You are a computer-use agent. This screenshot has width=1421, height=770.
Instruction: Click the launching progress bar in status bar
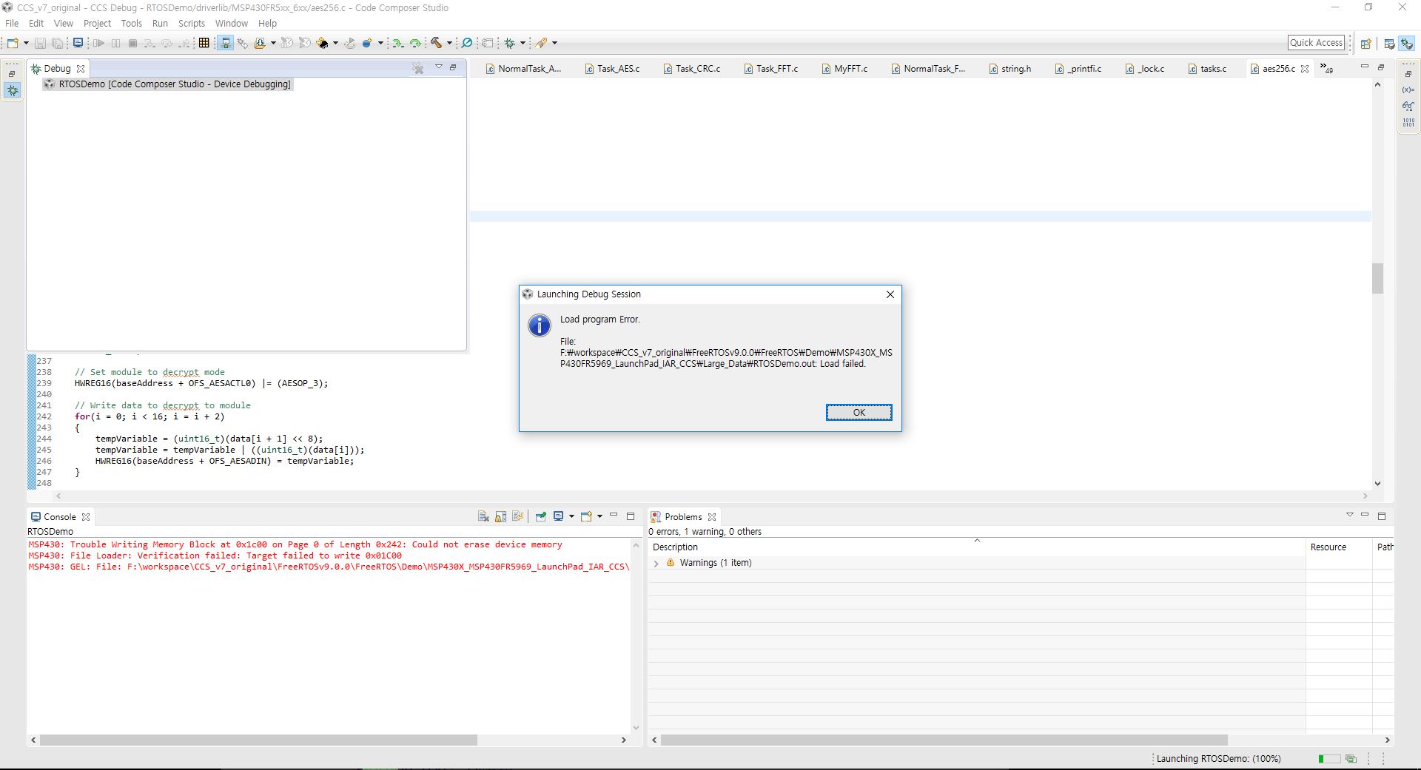point(1329,759)
